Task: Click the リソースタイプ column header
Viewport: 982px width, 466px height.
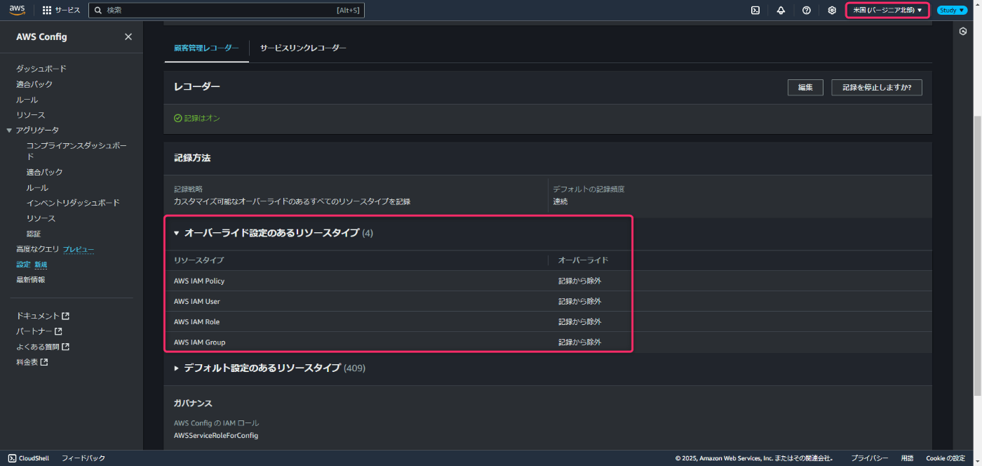Action: pyautogui.click(x=199, y=260)
